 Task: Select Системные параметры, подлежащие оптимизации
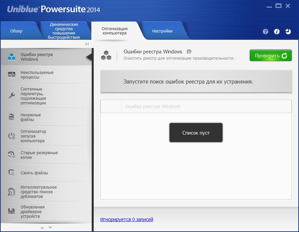(x=46, y=96)
